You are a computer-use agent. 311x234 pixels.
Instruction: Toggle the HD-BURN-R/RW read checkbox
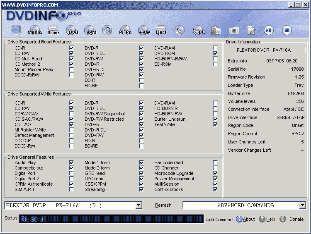(x=215, y=59)
